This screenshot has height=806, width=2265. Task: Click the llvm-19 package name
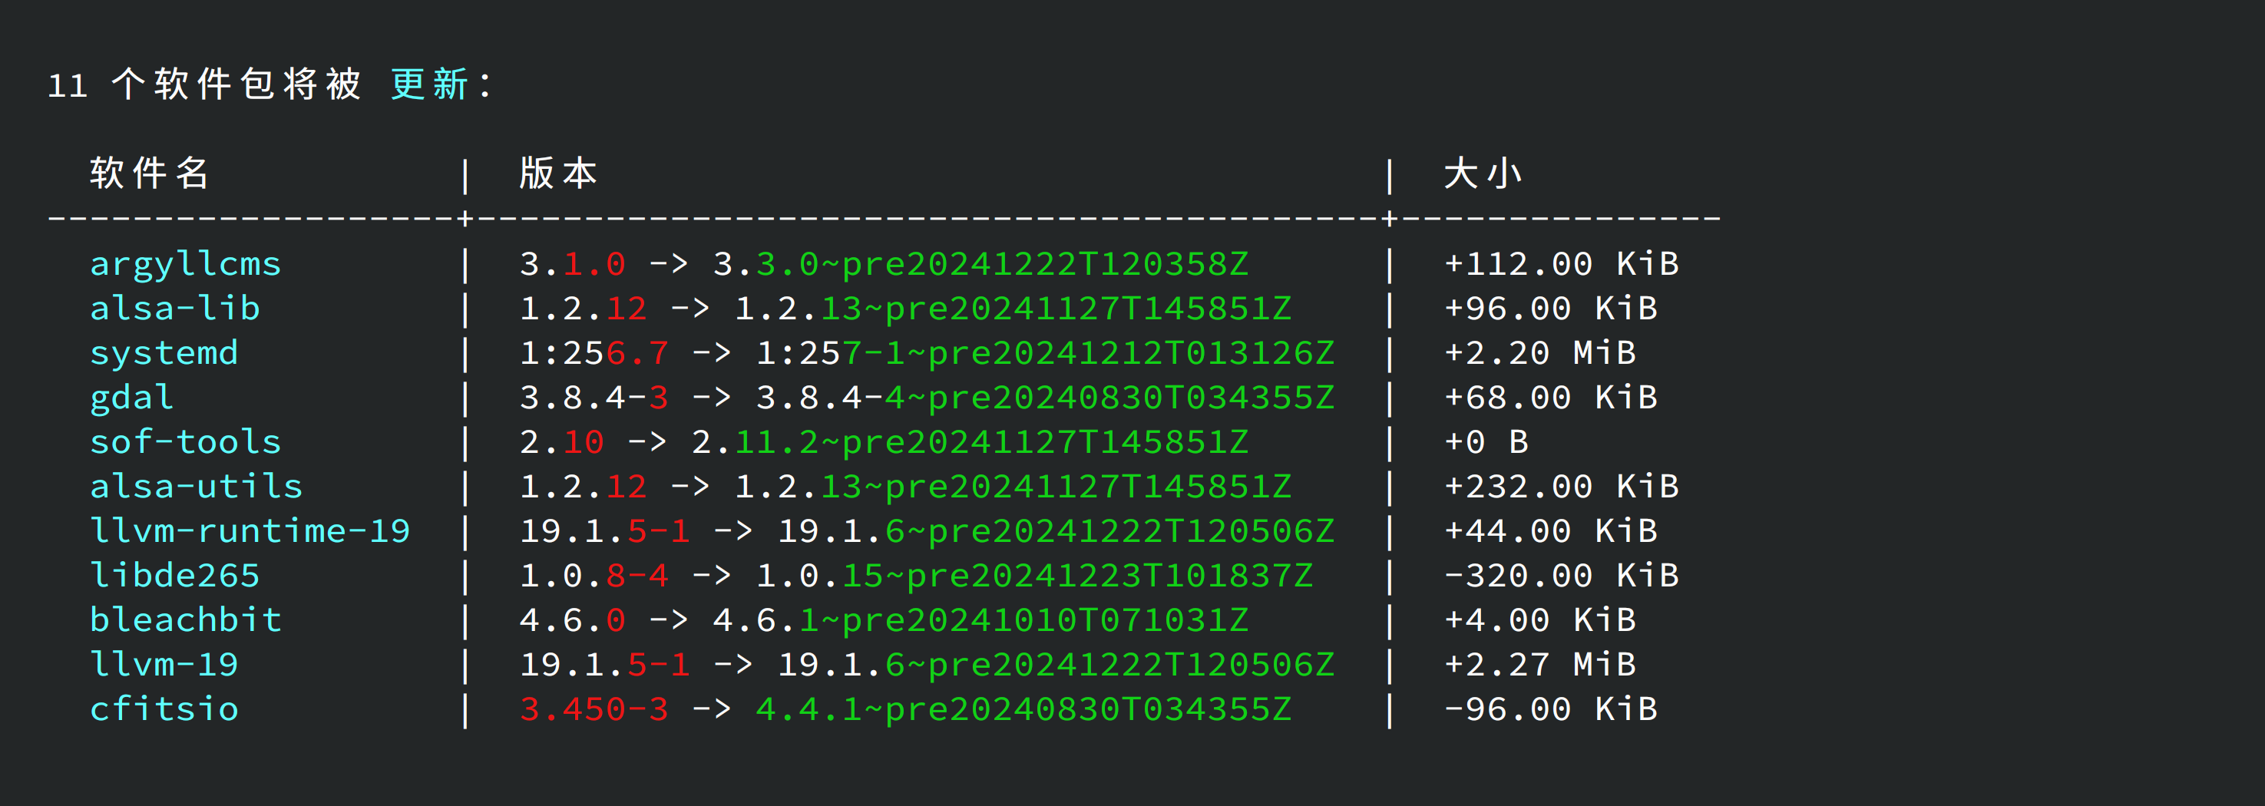tap(164, 665)
